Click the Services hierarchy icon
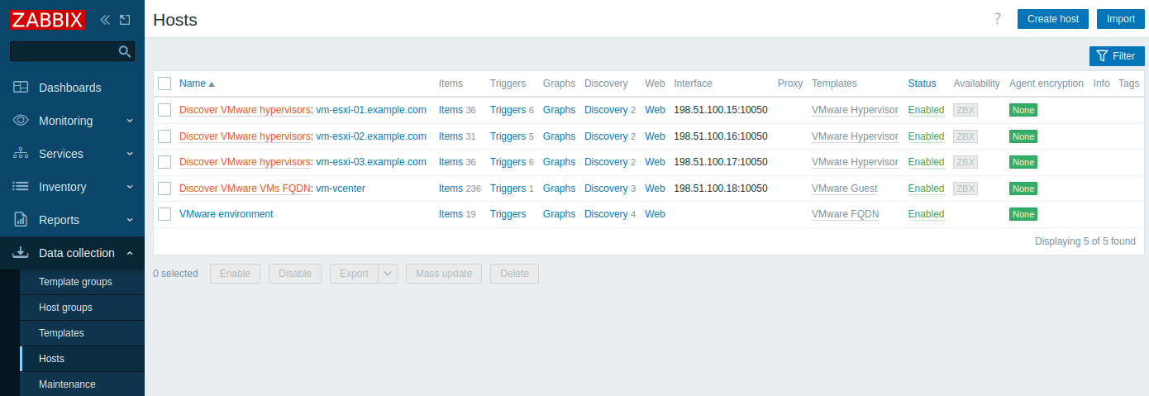This screenshot has height=396, width=1149. pos(21,154)
